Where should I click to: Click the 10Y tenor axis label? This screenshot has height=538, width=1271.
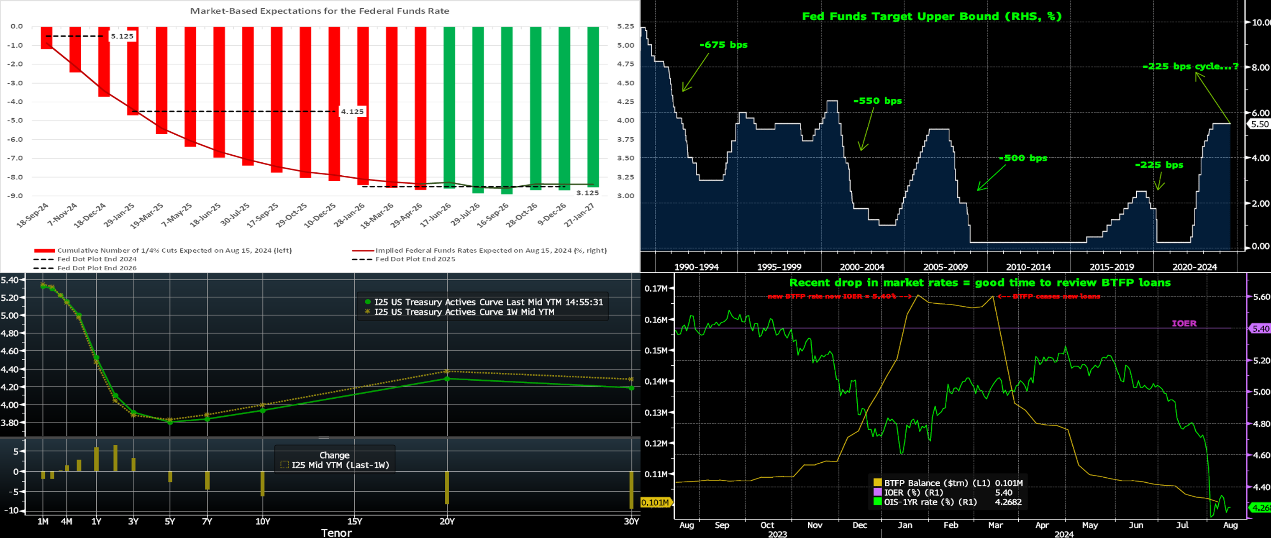pyautogui.click(x=263, y=522)
